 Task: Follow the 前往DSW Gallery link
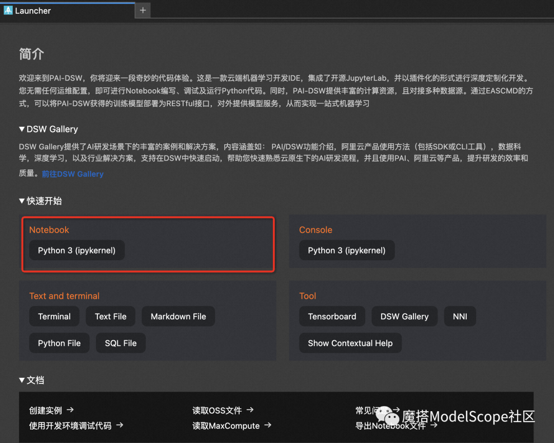72,174
